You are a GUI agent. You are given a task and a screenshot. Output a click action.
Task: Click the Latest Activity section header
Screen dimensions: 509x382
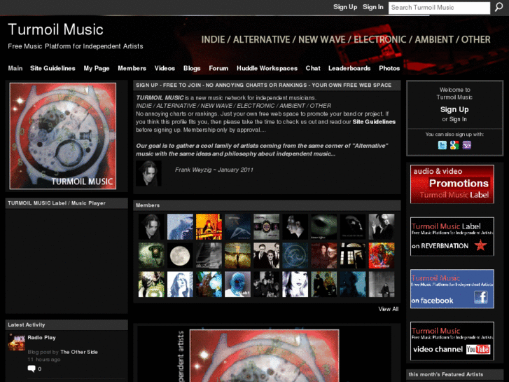click(67, 325)
